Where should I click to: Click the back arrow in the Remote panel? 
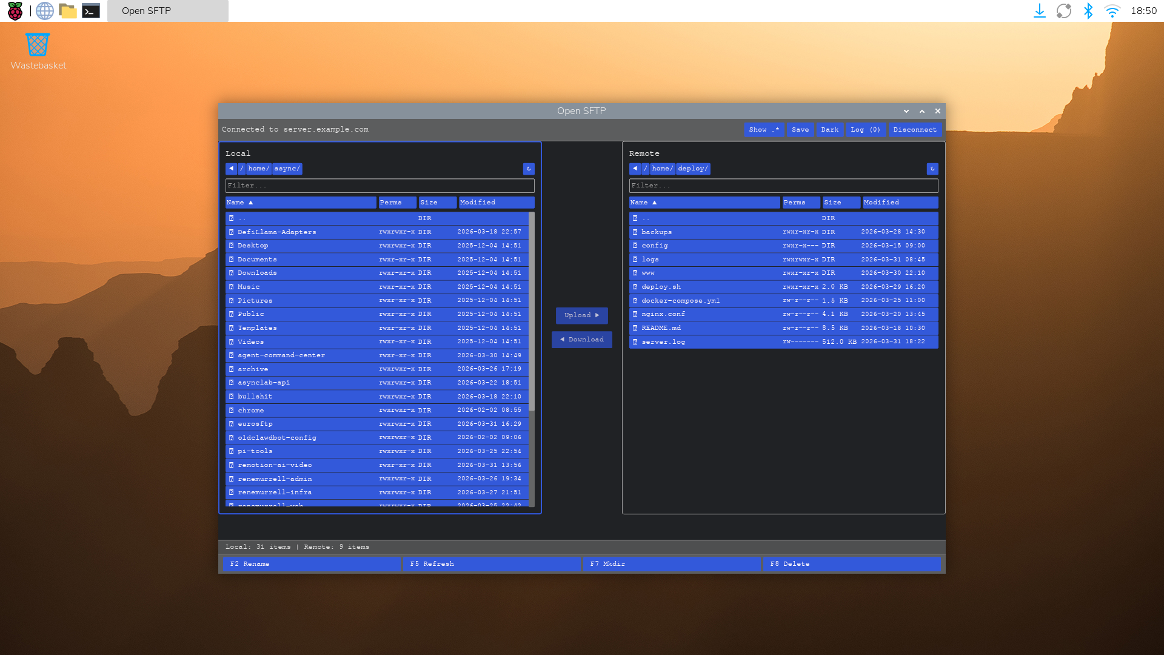[x=634, y=169]
